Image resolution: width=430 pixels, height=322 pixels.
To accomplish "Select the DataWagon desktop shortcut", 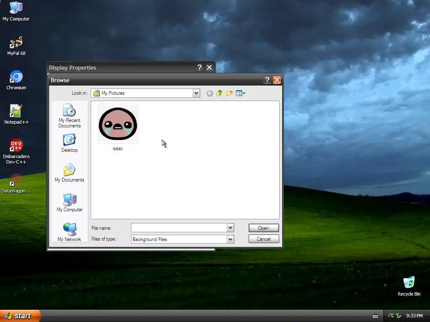I will tap(16, 184).
